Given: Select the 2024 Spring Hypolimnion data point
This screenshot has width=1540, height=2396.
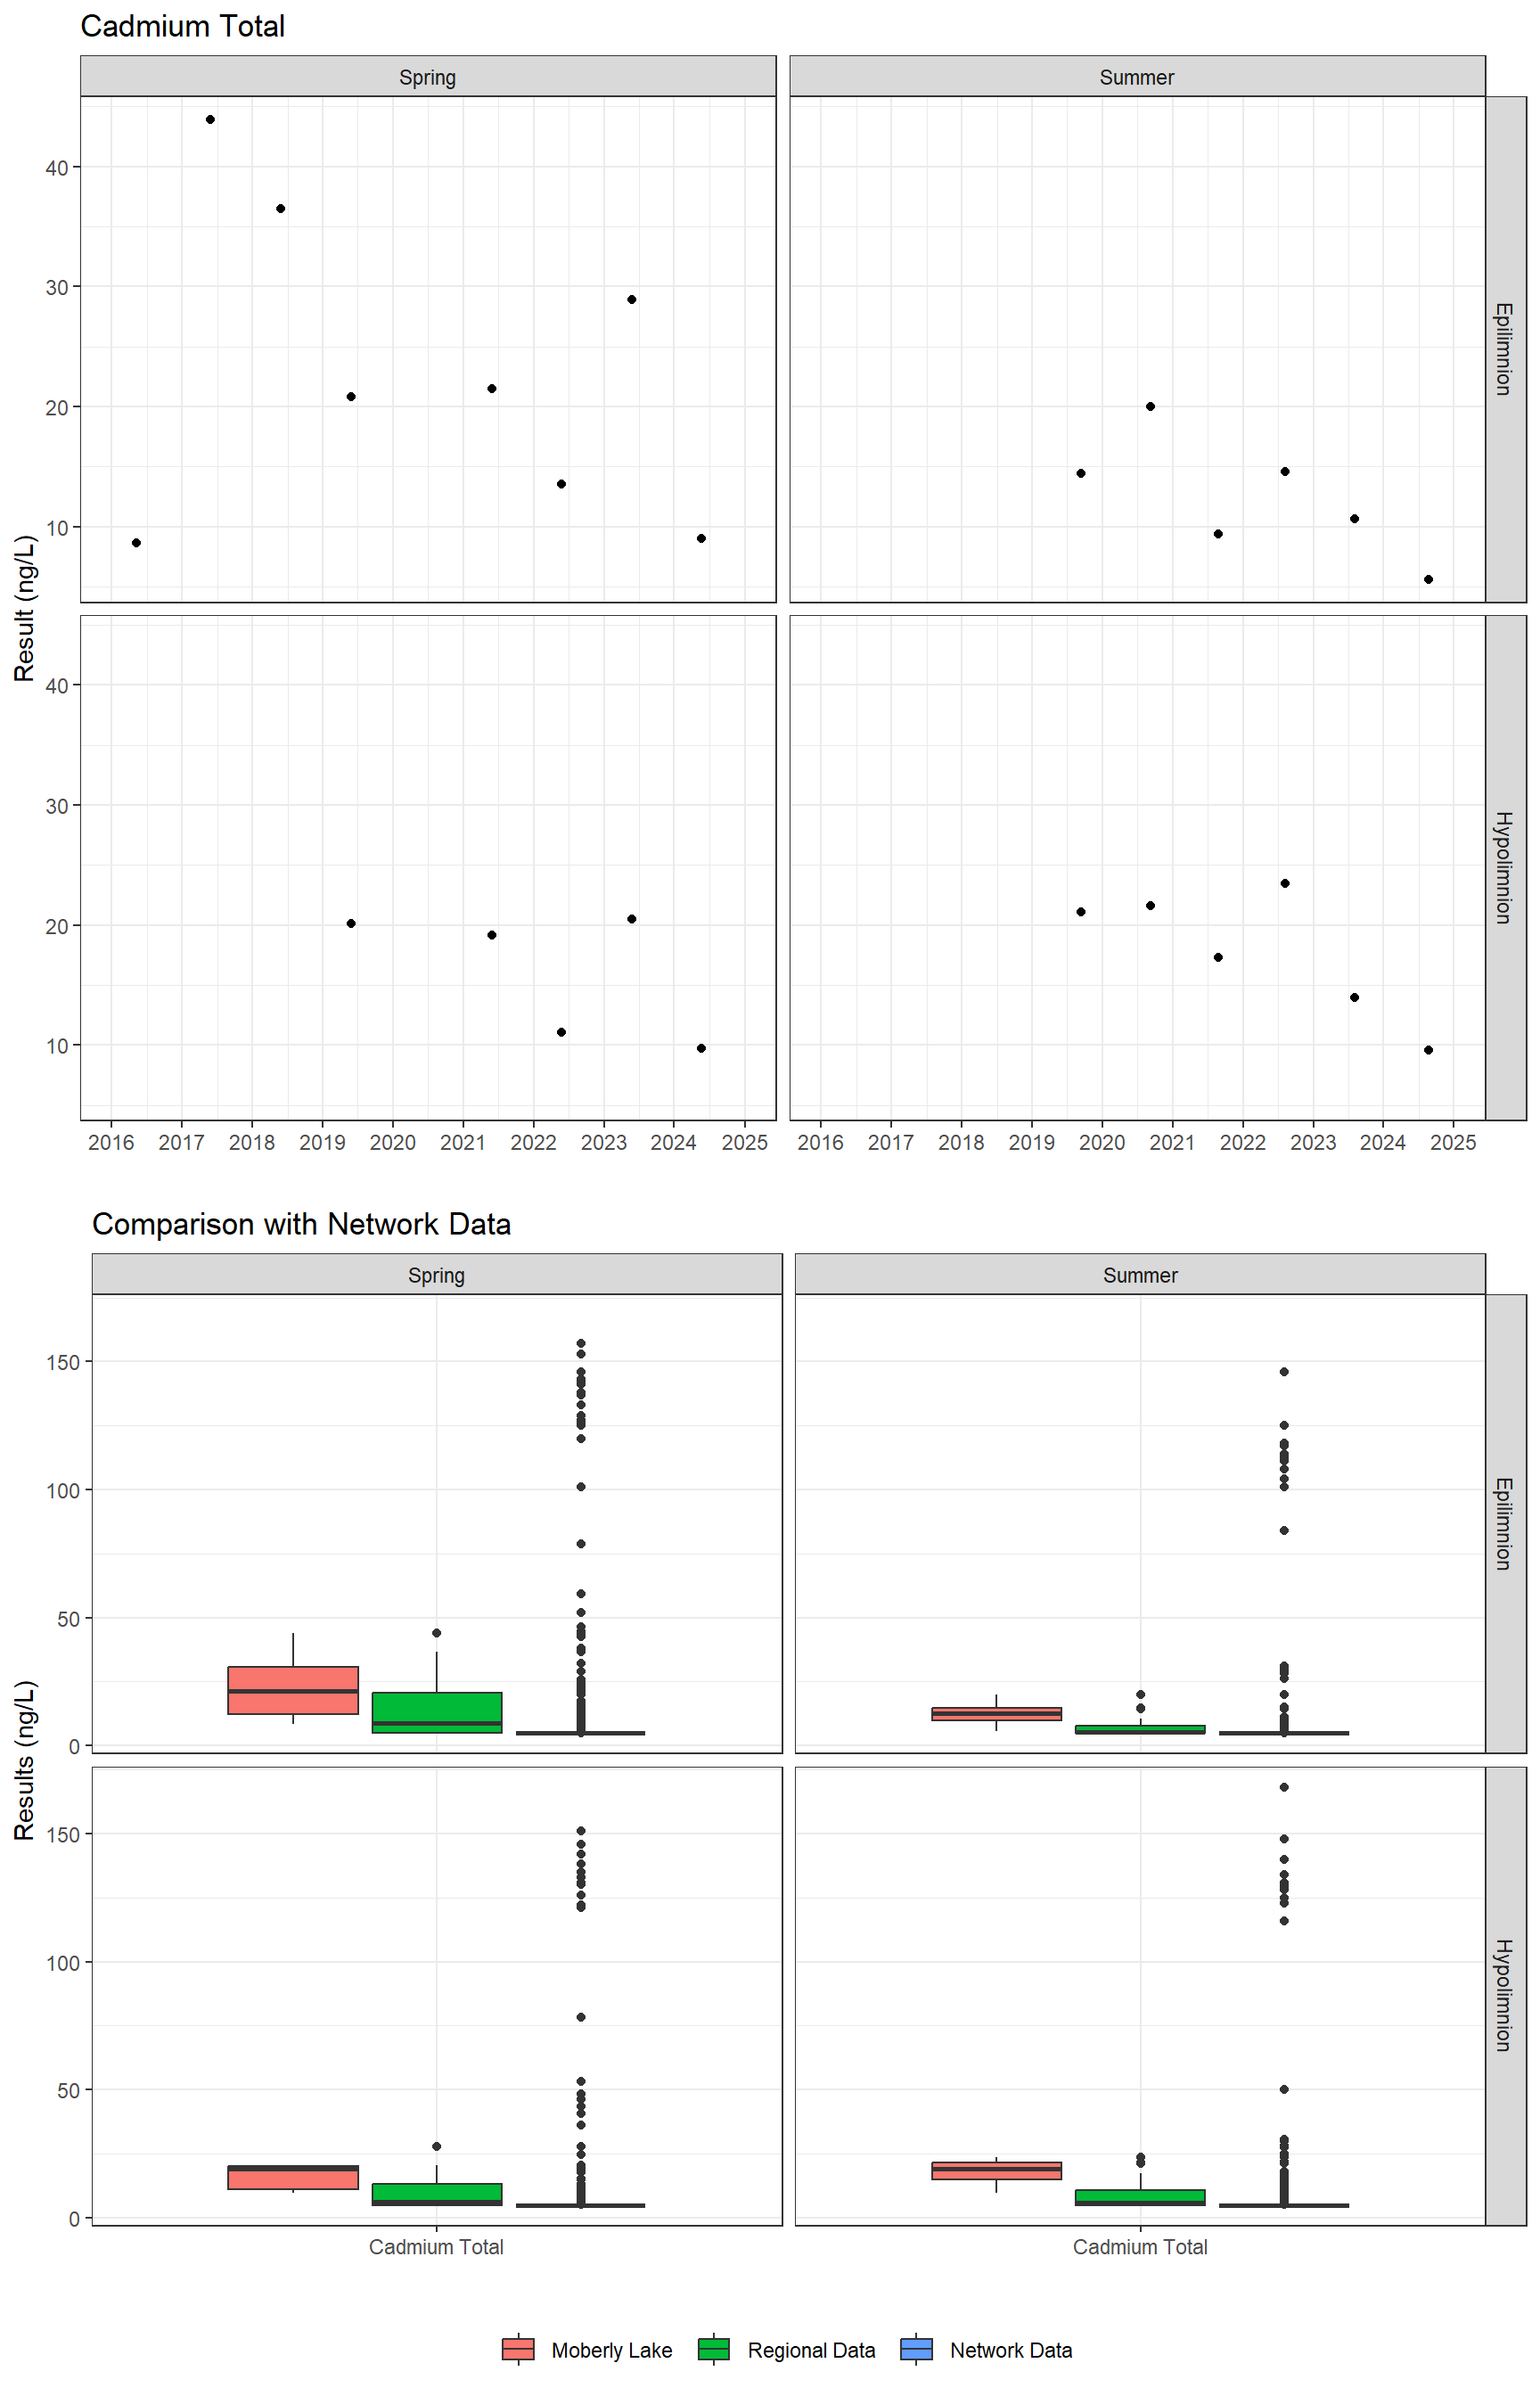Looking at the screenshot, I should point(702,1048).
